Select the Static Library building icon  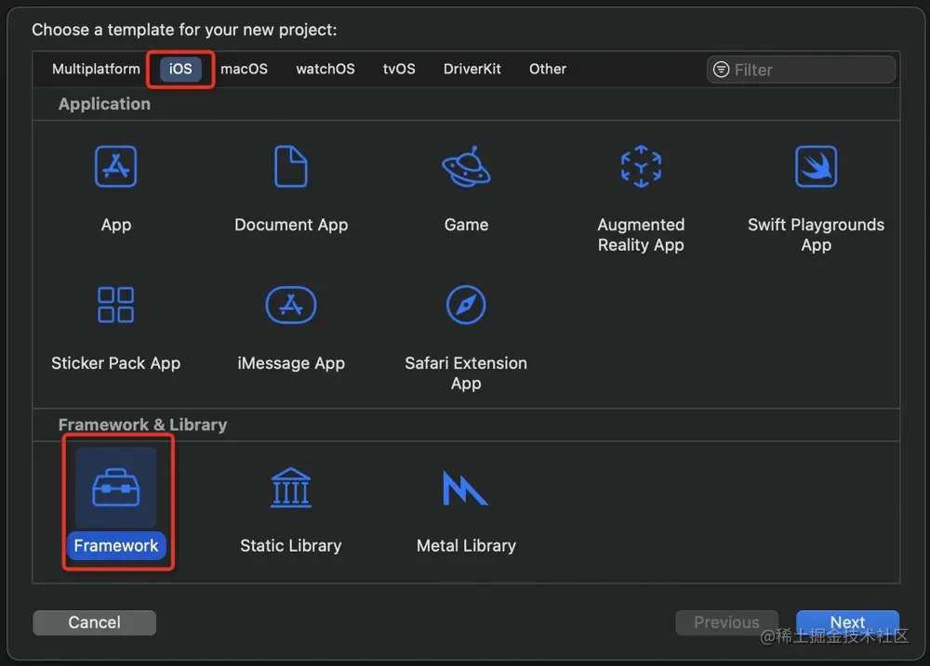[x=290, y=488]
